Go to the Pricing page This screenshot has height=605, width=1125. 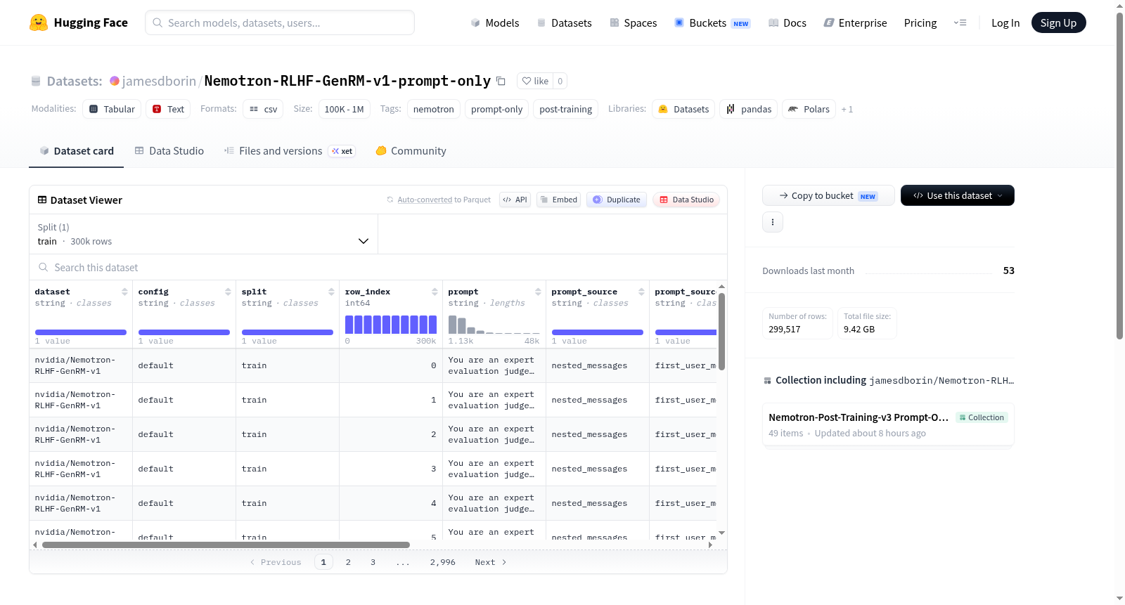(x=920, y=22)
